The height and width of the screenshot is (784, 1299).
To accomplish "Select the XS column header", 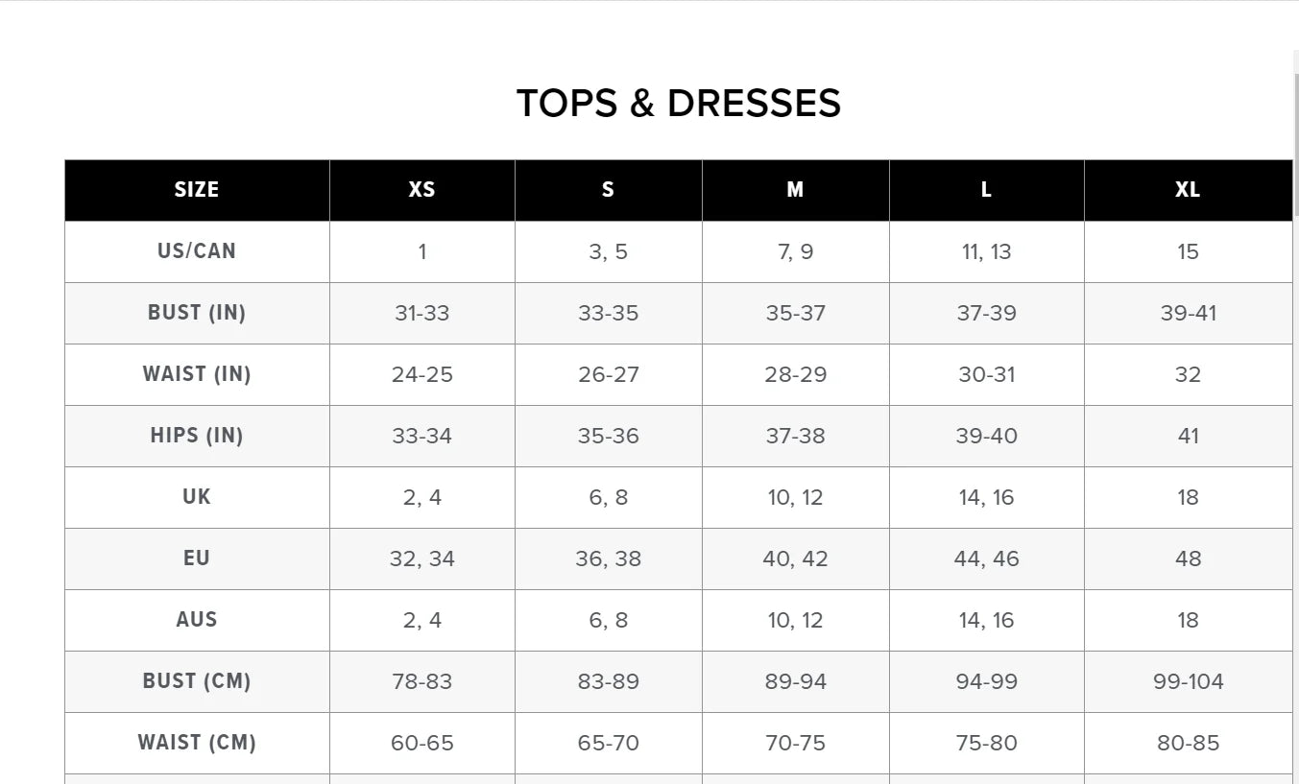I will tap(421, 190).
